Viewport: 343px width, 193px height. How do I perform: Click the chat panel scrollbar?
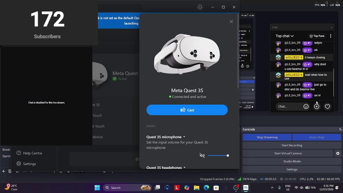[334, 82]
